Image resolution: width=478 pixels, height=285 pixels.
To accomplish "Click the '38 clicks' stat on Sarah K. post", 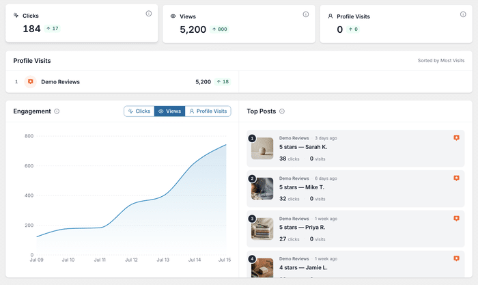I will pos(290,159).
